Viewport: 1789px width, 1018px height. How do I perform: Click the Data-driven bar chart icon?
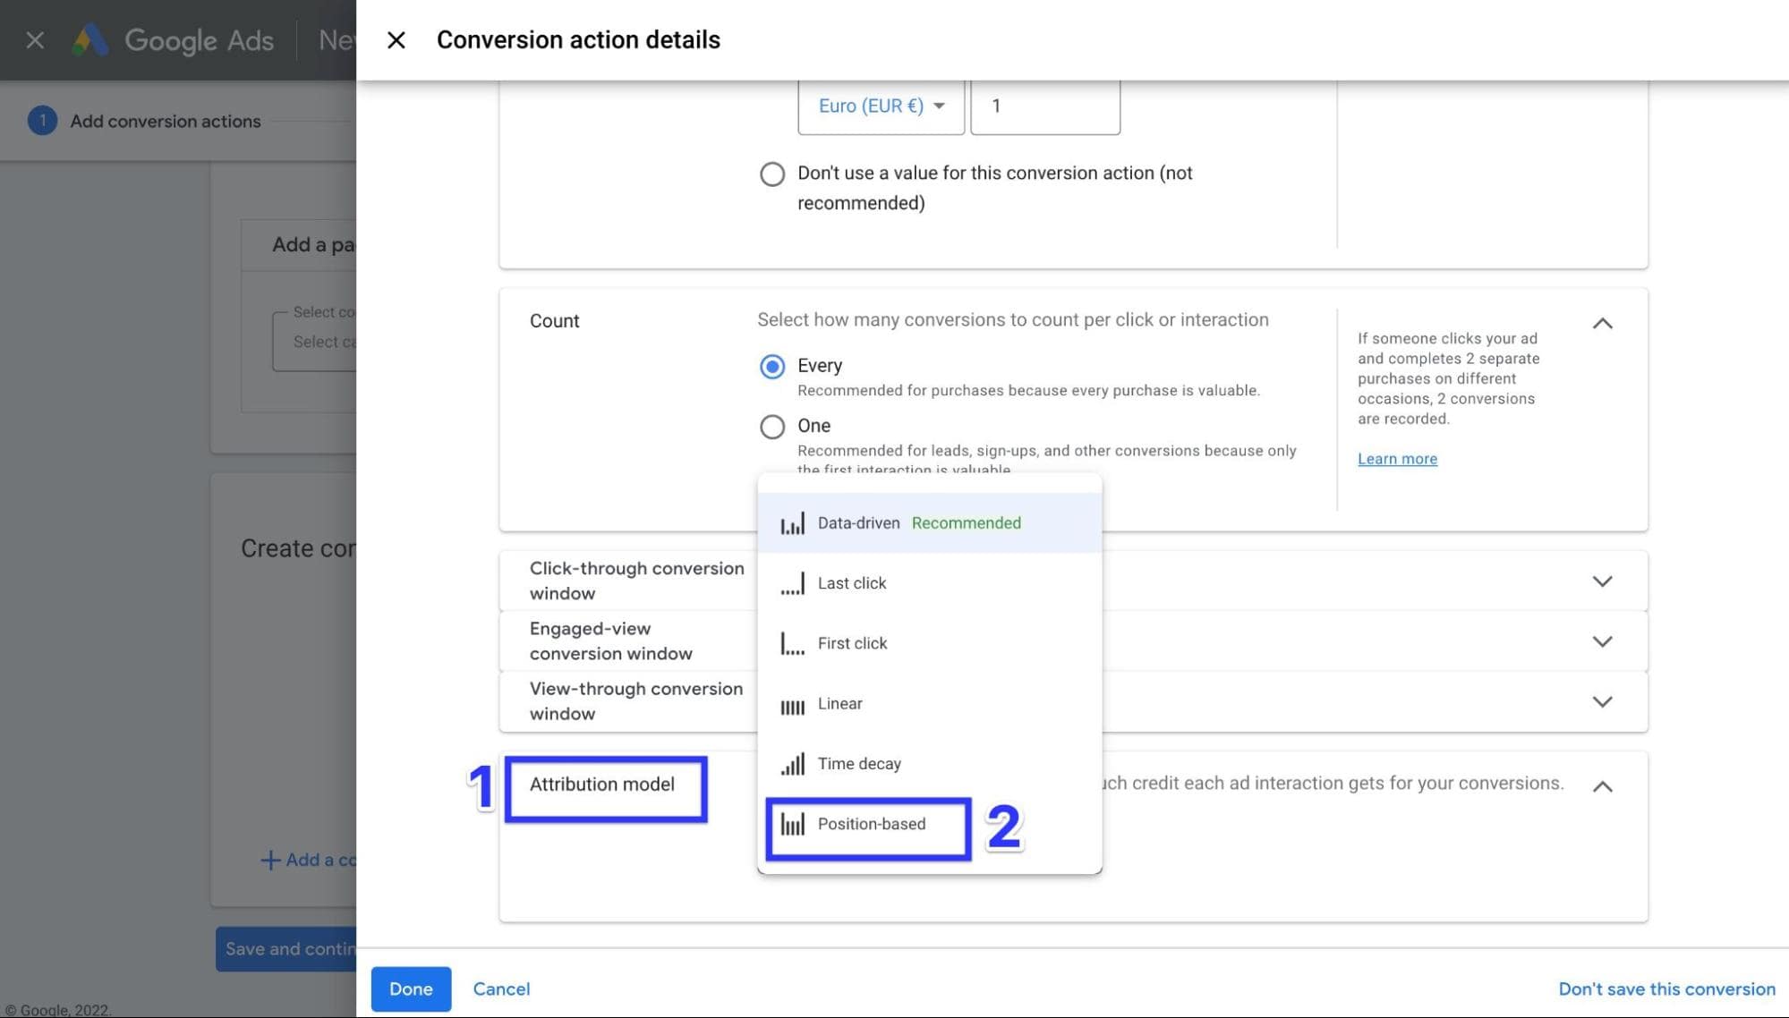point(792,524)
